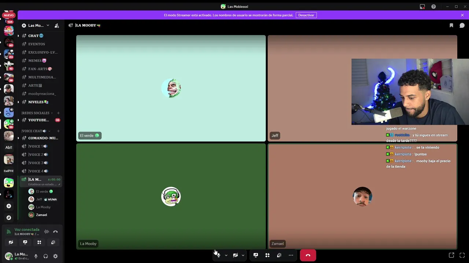Open the Las Mo... server dropdown menu
469x263 pixels.
click(36, 26)
